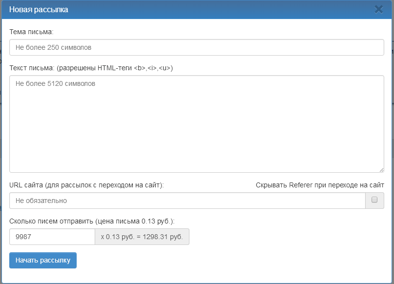Enable the Скрывать Referer checkbox
Image resolution: width=394 pixels, height=284 pixels.
(x=374, y=200)
